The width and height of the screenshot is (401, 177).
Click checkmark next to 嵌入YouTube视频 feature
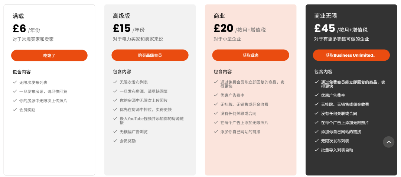(x=115, y=118)
